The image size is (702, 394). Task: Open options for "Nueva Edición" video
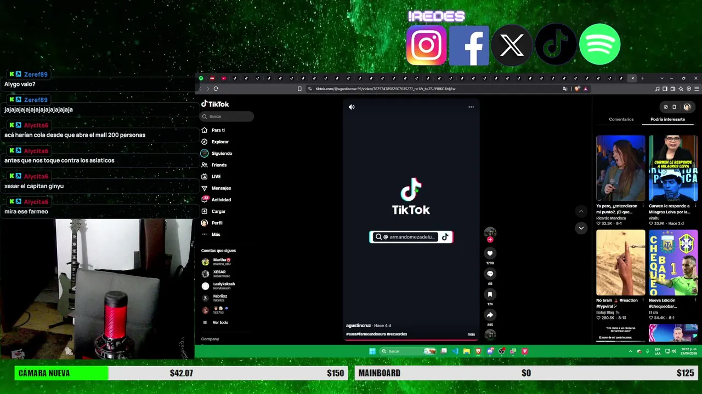[x=695, y=300]
